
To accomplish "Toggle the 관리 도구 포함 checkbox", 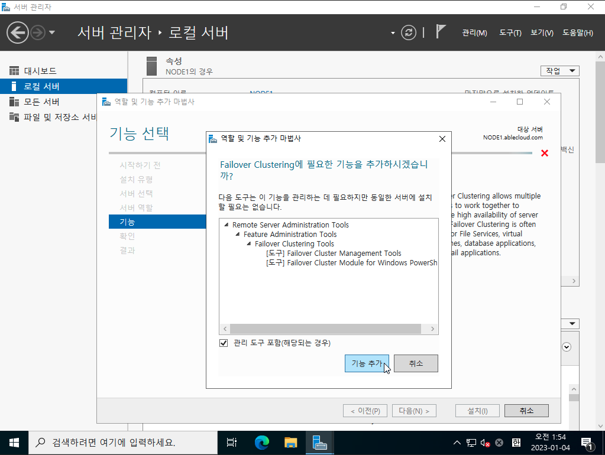I will point(224,343).
